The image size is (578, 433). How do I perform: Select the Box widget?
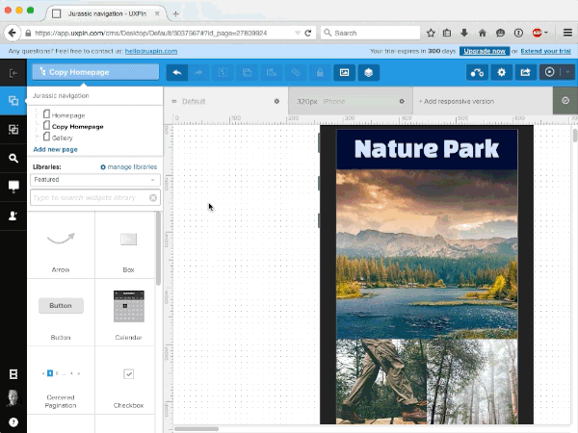(128, 244)
